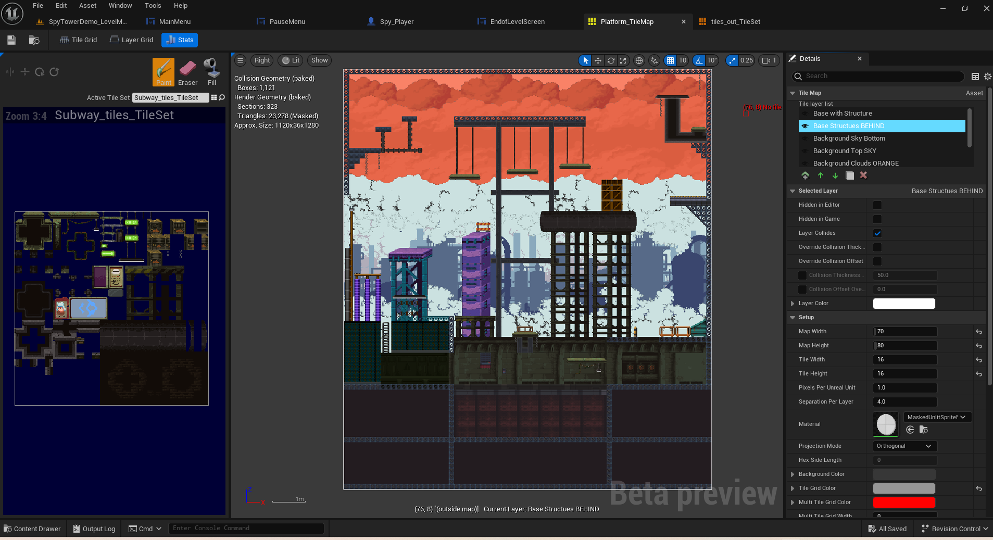Browse to Material in Content Browser
993x540 pixels.
(924, 430)
